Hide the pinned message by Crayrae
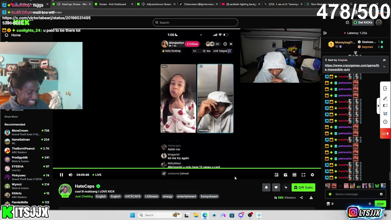This screenshot has width=391, height=220. (384, 60)
